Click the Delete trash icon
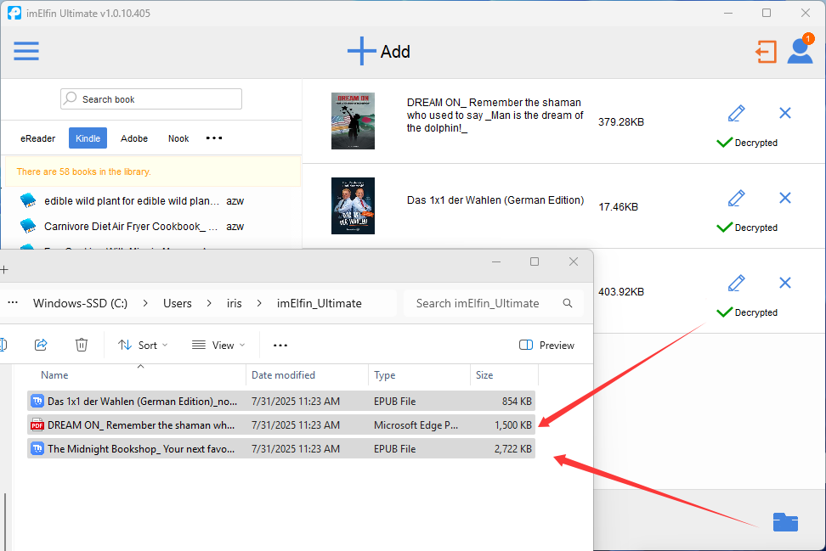Image resolution: width=826 pixels, height=551 pixels. click(x=81, y=345)
